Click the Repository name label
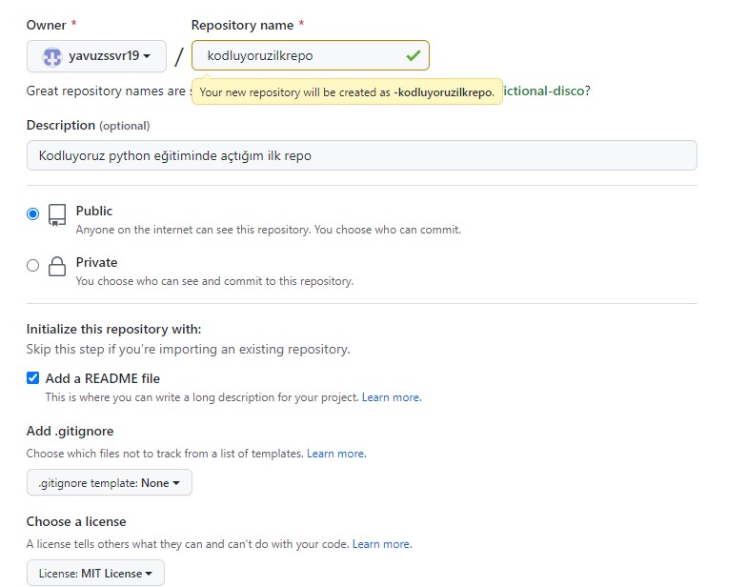This screenshot has width=747, height=587. click(242, 25)
